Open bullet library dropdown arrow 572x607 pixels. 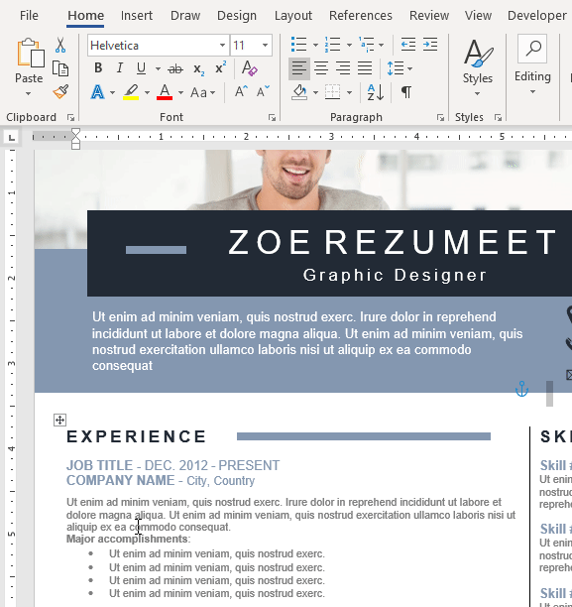315,45
